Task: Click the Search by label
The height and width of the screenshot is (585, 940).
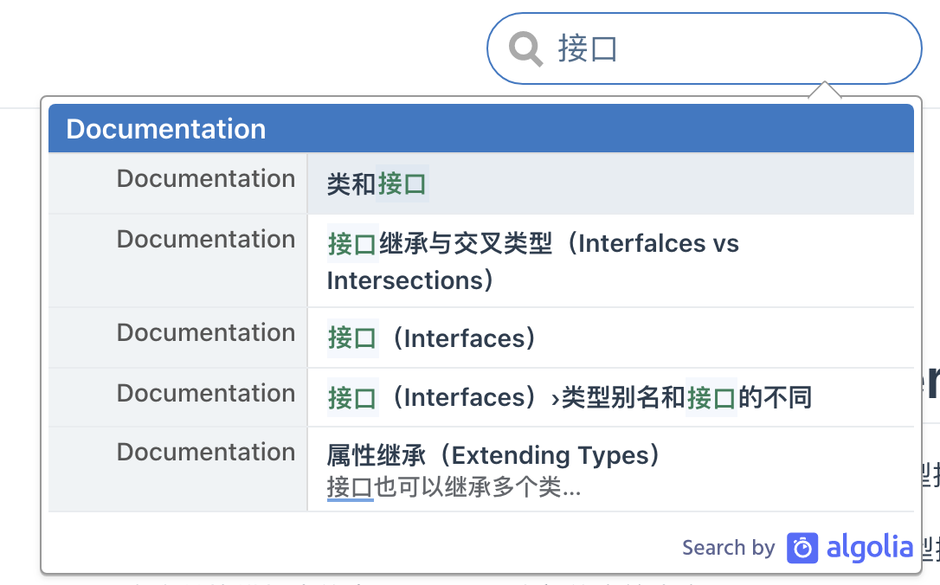Action: (x=728, y=548)
